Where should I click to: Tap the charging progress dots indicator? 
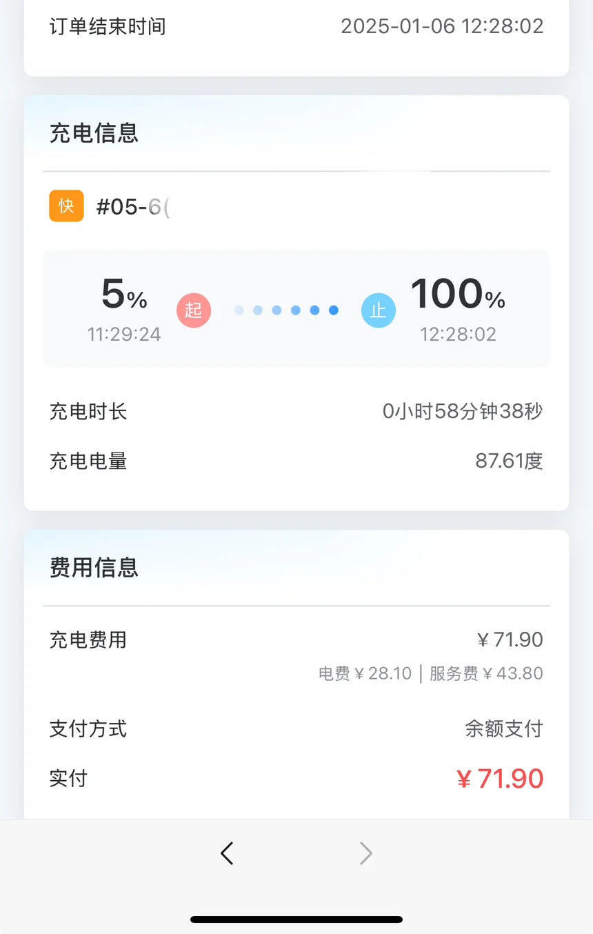tap(286, 310)
